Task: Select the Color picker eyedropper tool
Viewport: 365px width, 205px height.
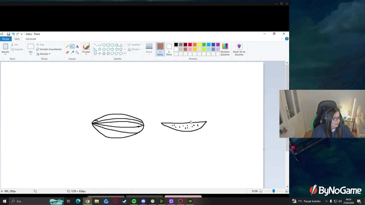Action: tap(72, 52)
